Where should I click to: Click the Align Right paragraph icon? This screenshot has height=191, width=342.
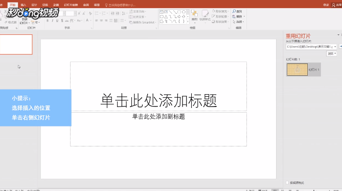106,20
